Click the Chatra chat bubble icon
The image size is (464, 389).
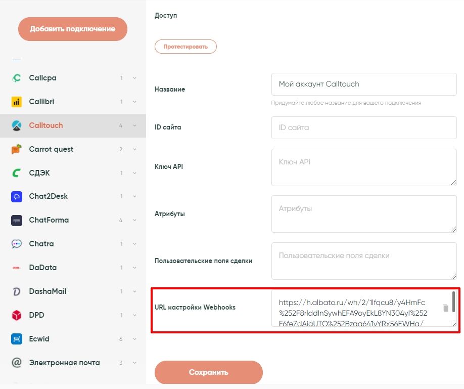pos(17,244)
